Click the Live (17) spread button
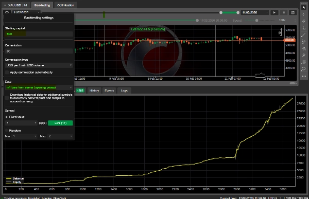The width and height of the screenshot is (309, 199). pyautogui.click(x=60, y=123)
